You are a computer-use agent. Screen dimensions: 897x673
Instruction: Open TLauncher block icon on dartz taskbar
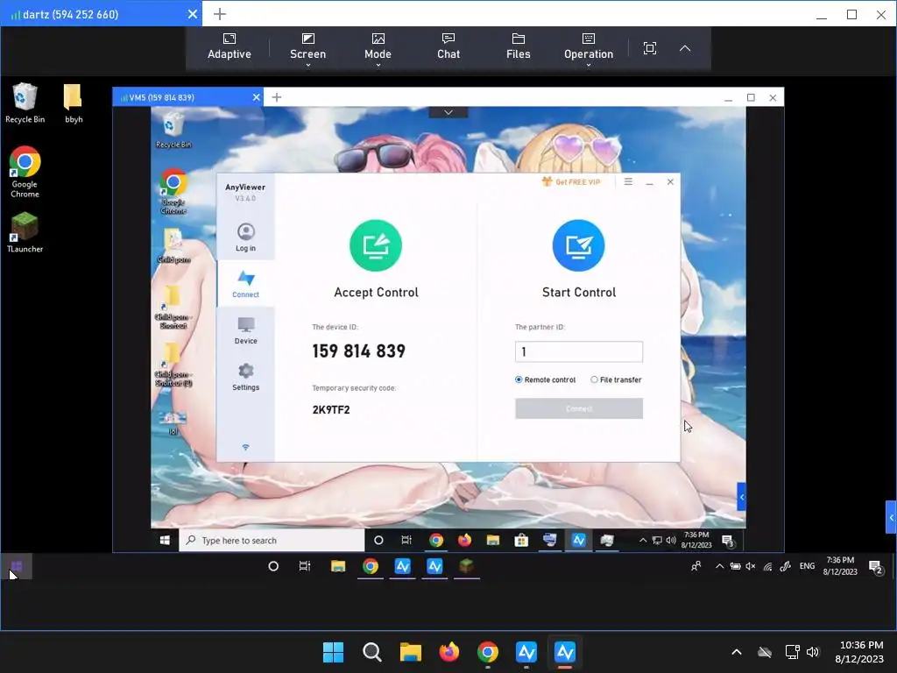click(x=467, y=567)
